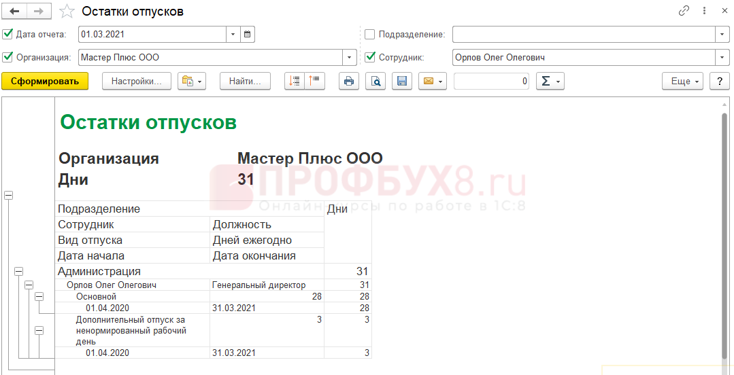Screen dimensions: 734x375
Task: Click the Организация field Мастер Плюс ООО
Action: [x=211, y=58]
